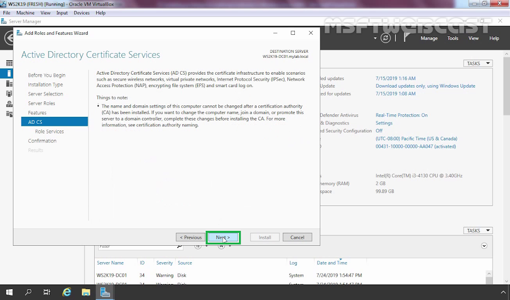
Task: Click the Security Configuration Off link
Action: [379, 131]
